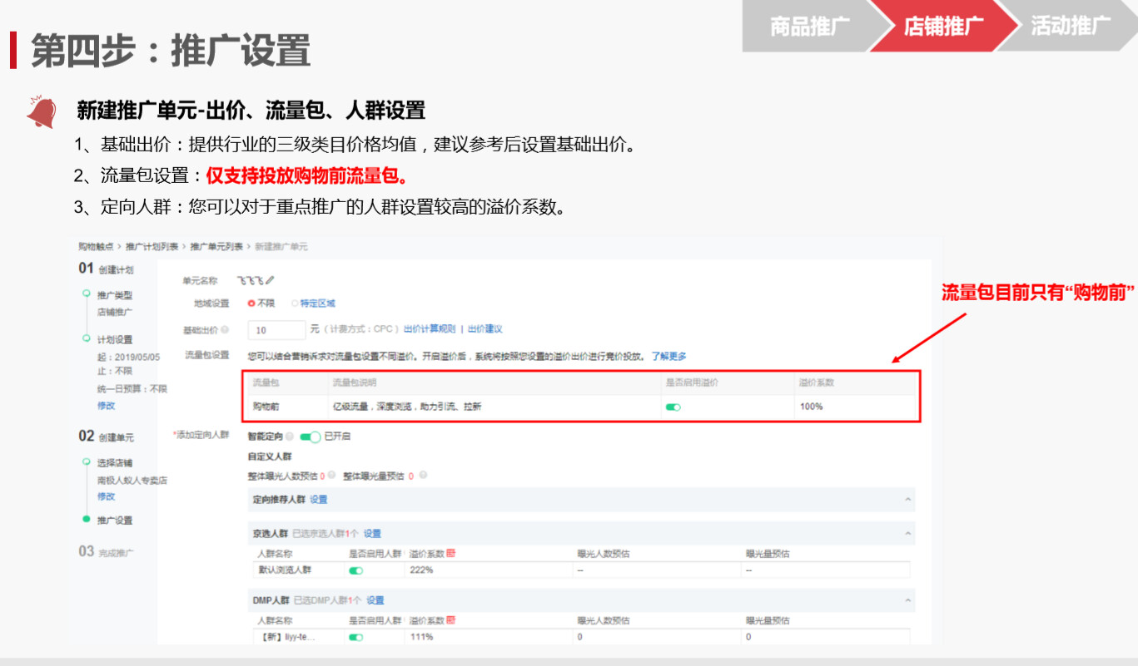Collapse the 定向推荐人群 section
Viewport: 1138px width, 666px height.
pos(907,499)
